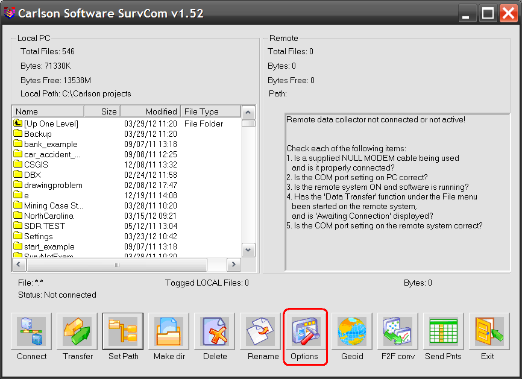The width and height of the screenshot is (522, 379).
Task: Click the Delete file icon
Action: point(215,331)
